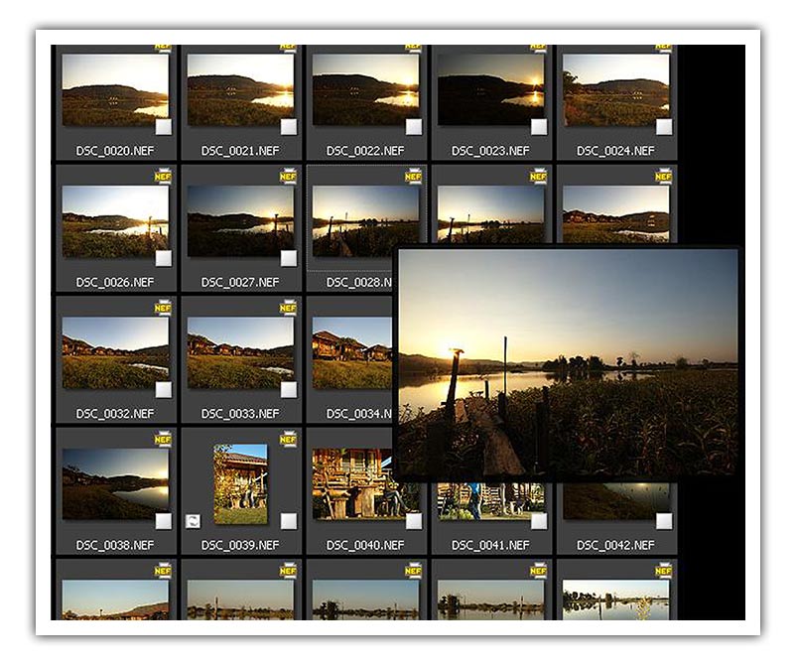This screenshot has width=797, height=666.
Task: Check the selection box on DSC_0023
Action: point(538,127)
